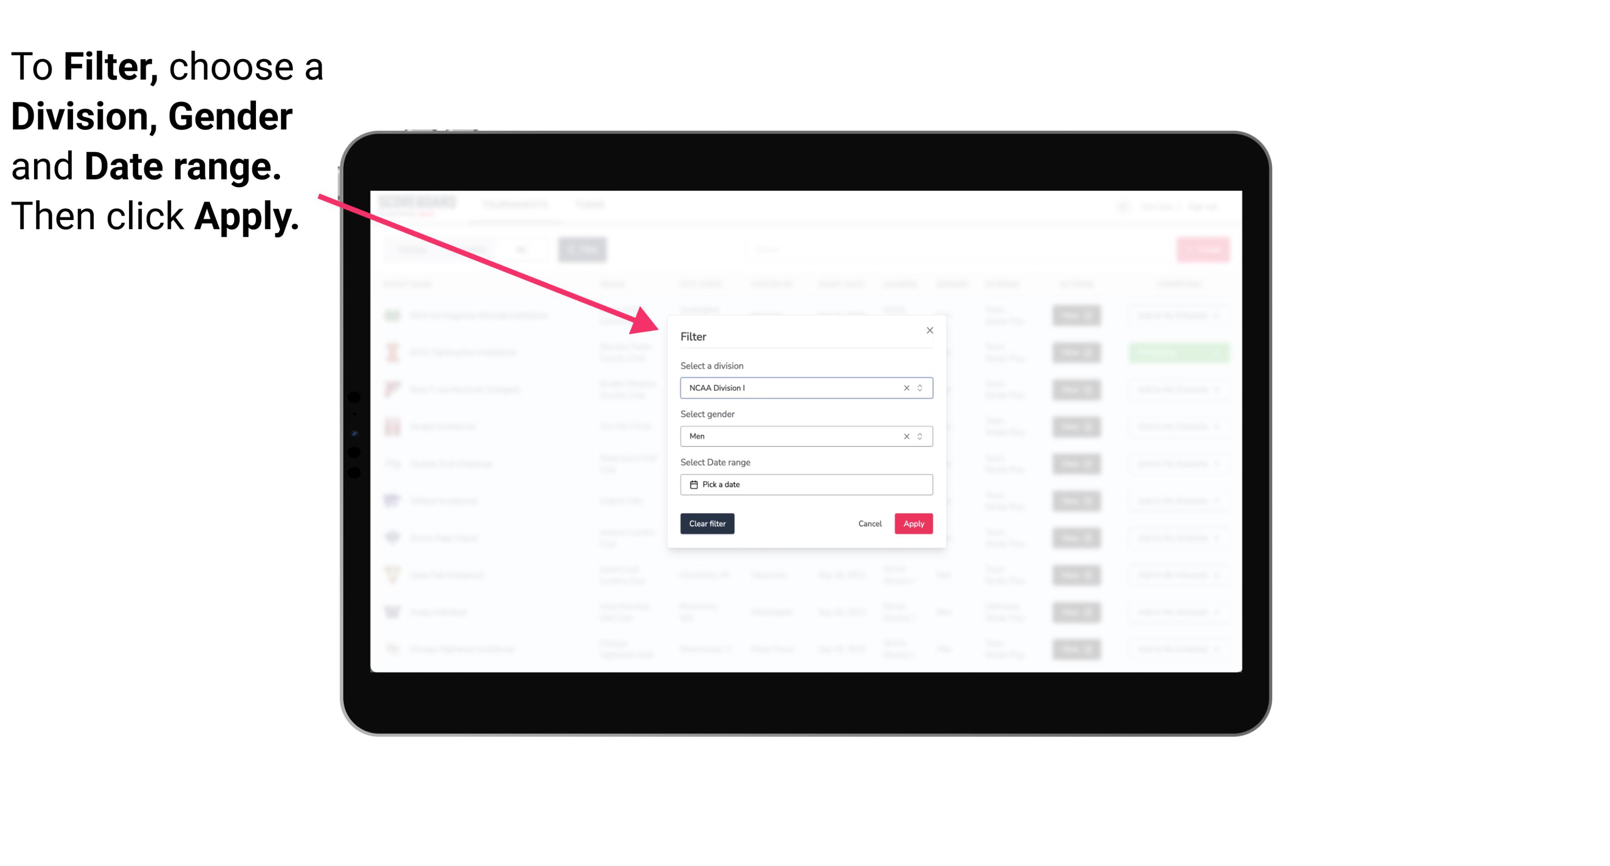This screenshot has width=1610, height=866.
Task: Click the Cancel button in Filter dialog
Action: [870, 524]
